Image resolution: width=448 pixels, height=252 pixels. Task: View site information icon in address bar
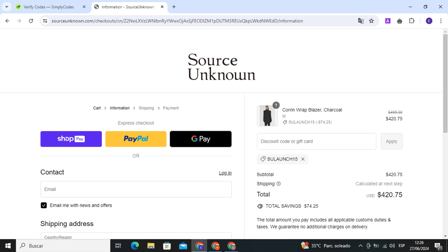point(45,21)
